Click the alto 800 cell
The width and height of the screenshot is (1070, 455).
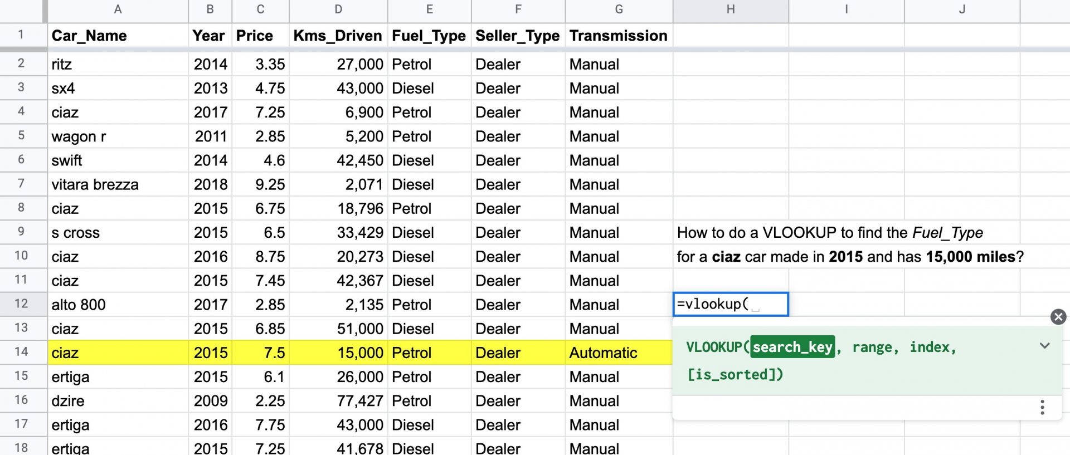(x=118, y=305)
